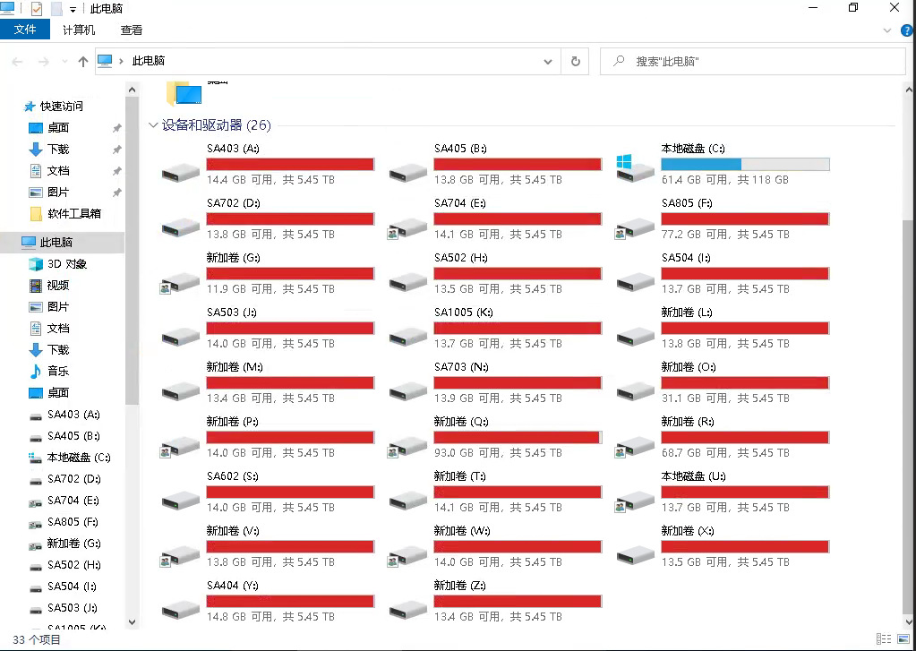Open the SA703 (N:) drive icon
This screenshot has width=916, height=651.
coord(407,391)
